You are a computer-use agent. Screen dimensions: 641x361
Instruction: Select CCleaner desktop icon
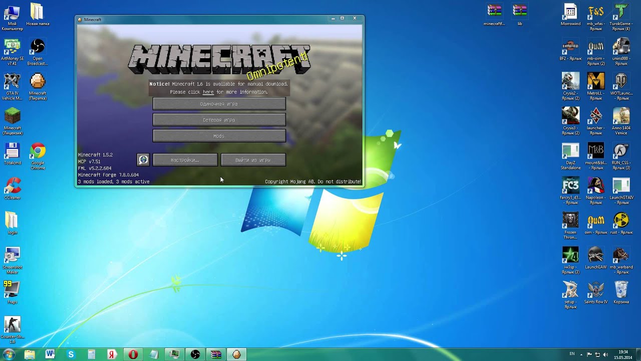12,189
